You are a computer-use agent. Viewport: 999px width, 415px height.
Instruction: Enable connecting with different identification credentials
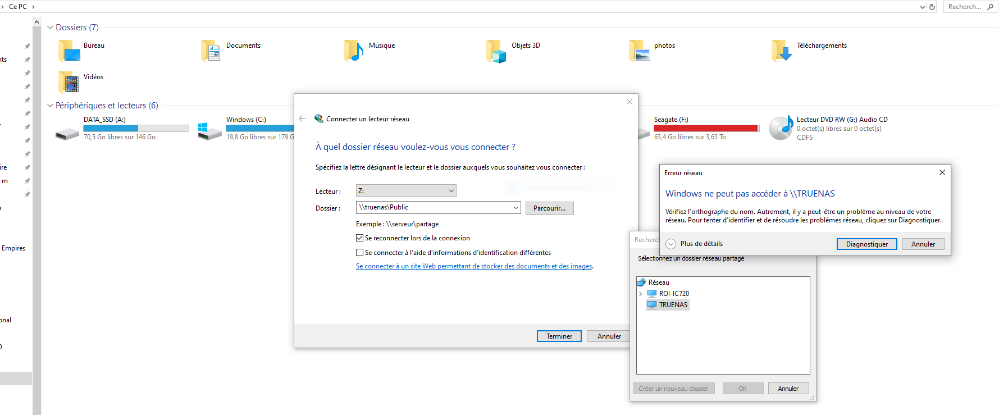coord(360,253)
